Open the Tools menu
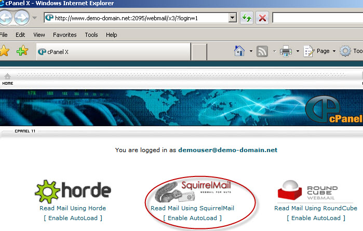This screenshot has width=363, height=231. (x=91, y=35)
